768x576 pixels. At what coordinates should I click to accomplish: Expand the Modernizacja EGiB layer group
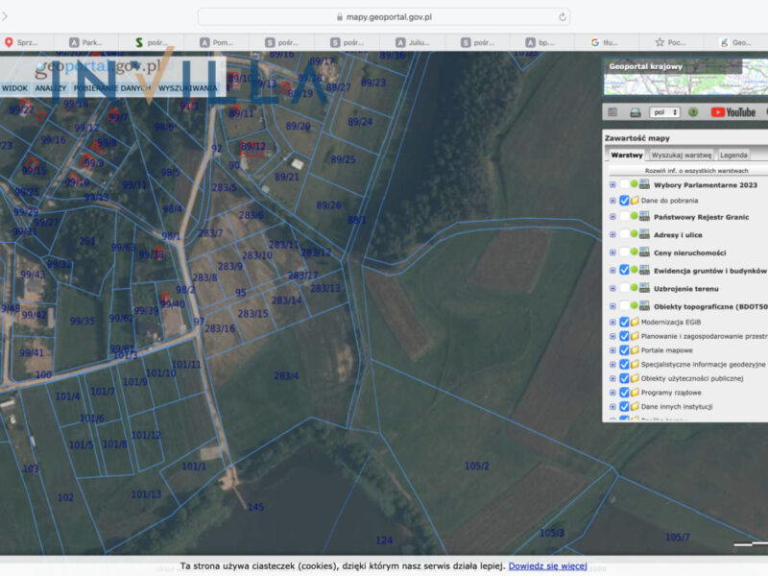[x=612, y=323]
